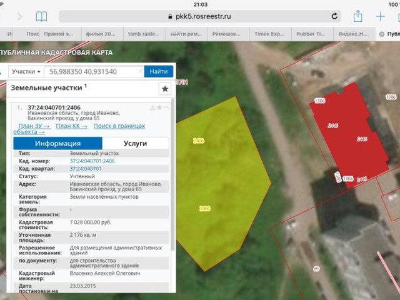The height and width of the screenshot is (300, 400).
Task: Click the area value 2 176 кв. м
Action: (x=83, y=235)
